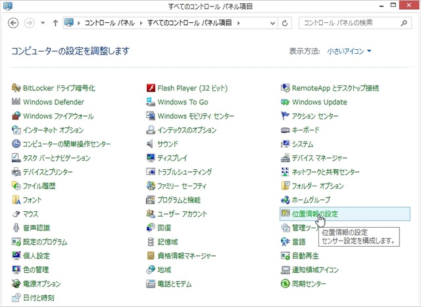Open the 言語 link
This screenshot has height=307, width=421.
299,241
